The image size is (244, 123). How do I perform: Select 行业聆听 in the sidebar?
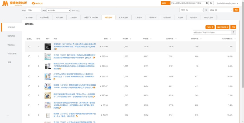11,27
